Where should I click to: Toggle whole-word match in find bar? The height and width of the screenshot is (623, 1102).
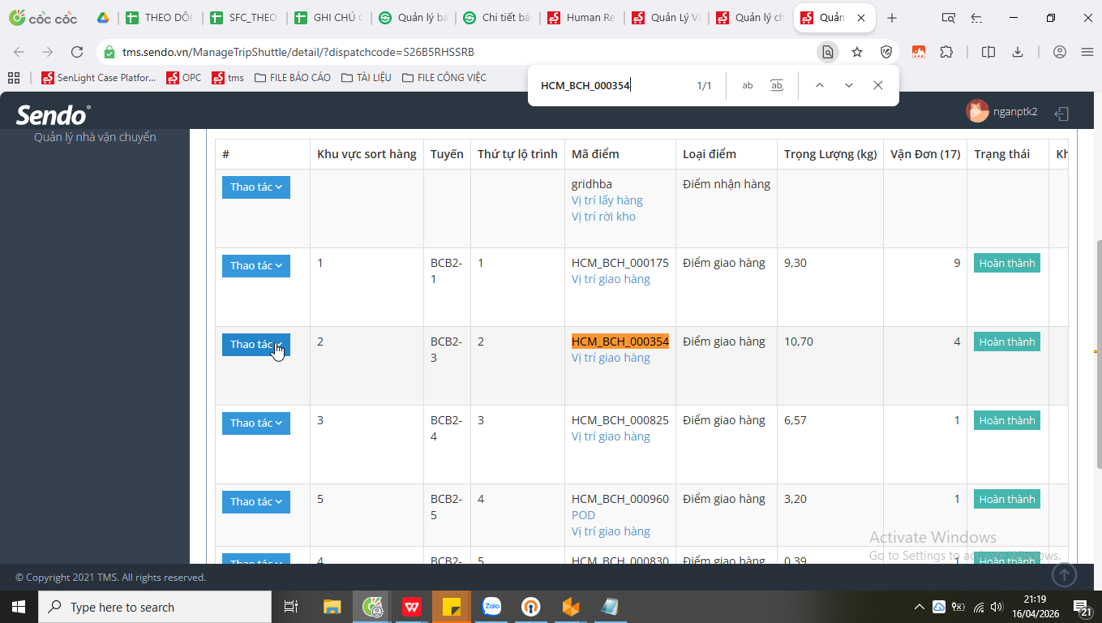777,85
